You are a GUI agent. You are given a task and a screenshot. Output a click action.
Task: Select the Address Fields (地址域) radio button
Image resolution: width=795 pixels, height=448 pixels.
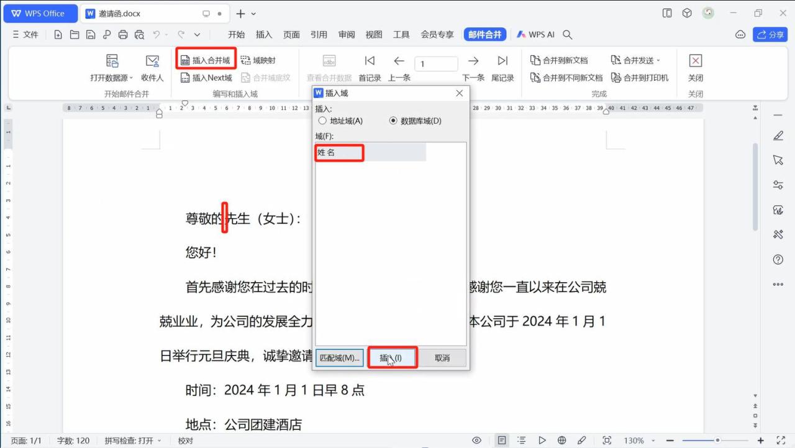click(x=322, y=121)
